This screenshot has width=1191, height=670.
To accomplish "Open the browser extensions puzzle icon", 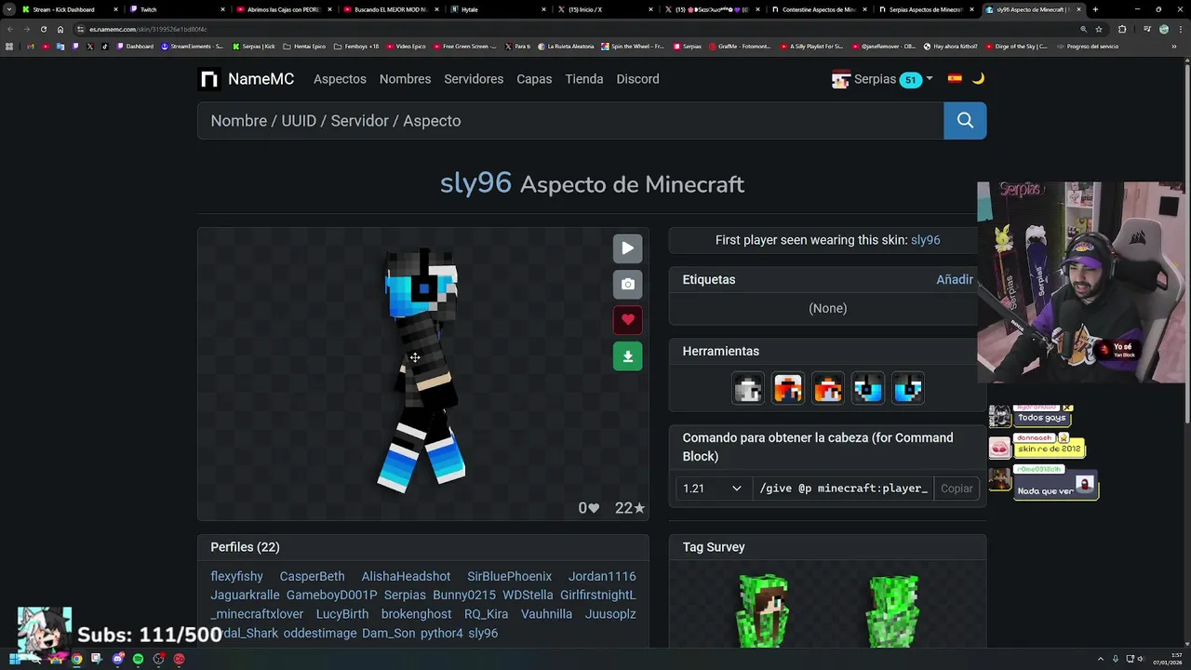I will (x=1122, y=29).
